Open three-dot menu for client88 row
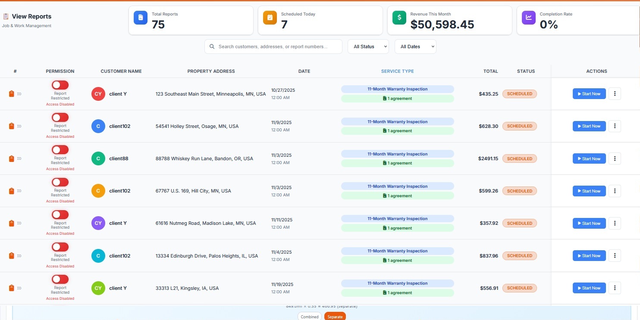 [x=615, y=158]
